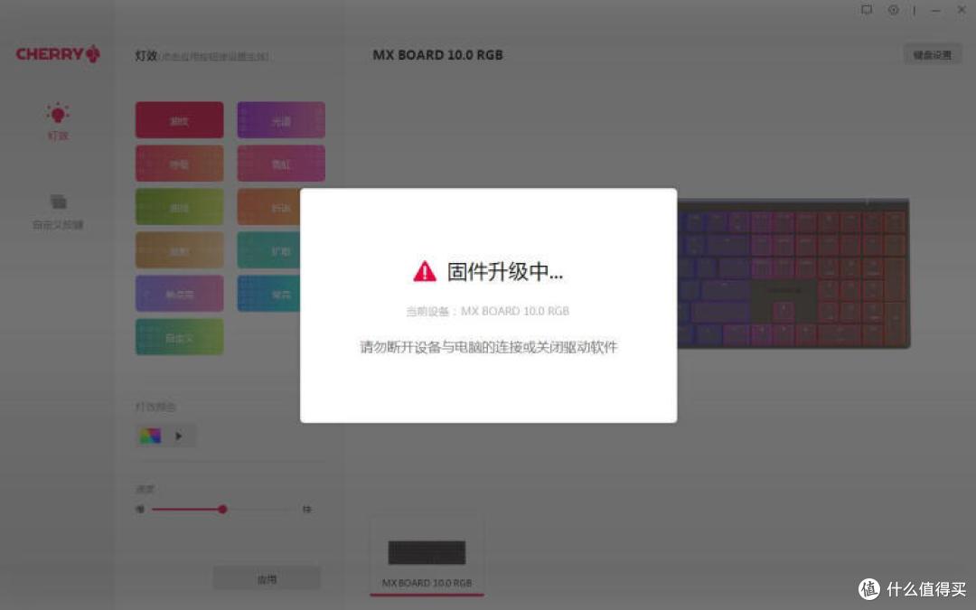The image size is (976, 610).
Task: Select the red-orange breathing effect tile
Action: [179, 164]
